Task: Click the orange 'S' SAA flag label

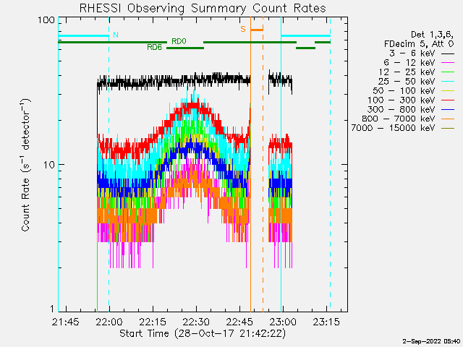Action: (243, 29)
